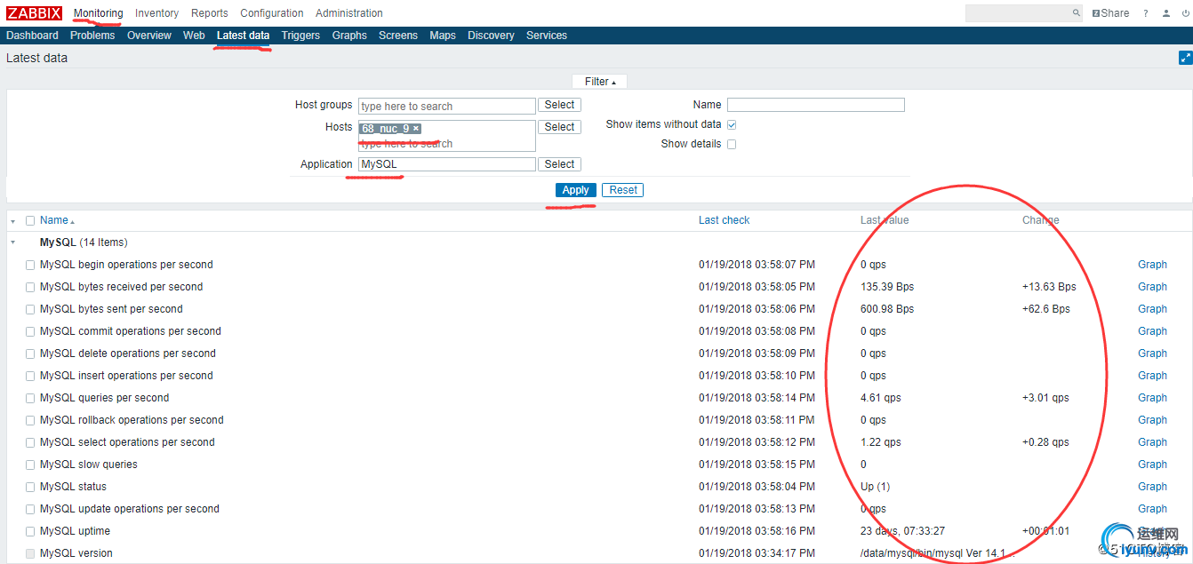Click the Last check column header

pyautogui.click(x=725, y=220)
